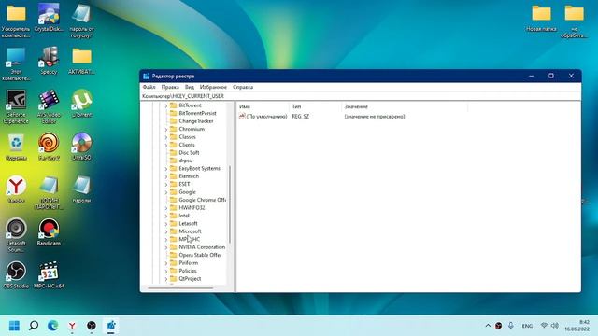Select the Opera Stable Offer key
Viewport: 598px width, 336px height.
coord(200,255)
